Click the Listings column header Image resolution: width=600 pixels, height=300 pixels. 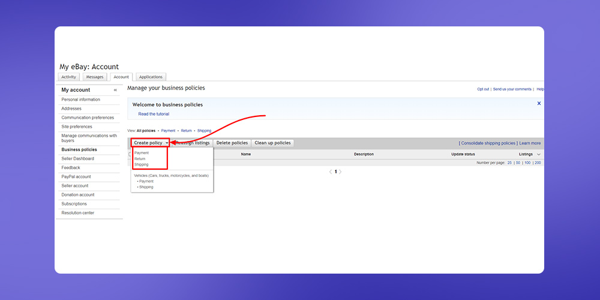tap(526, 154)
